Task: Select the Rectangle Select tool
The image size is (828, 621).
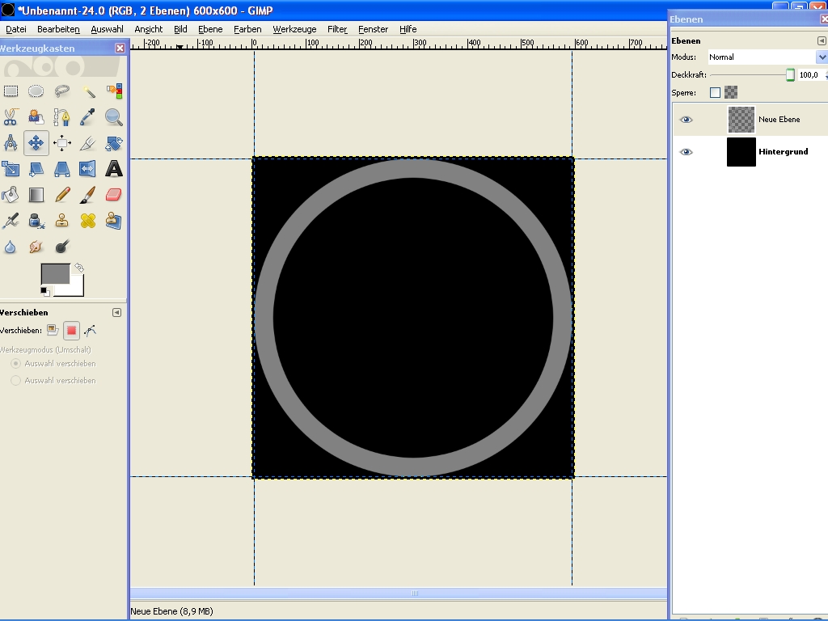Action: [11, 91]
